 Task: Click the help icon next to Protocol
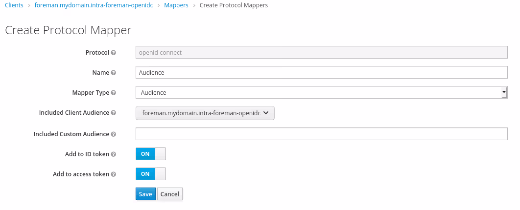coord(114,53)
